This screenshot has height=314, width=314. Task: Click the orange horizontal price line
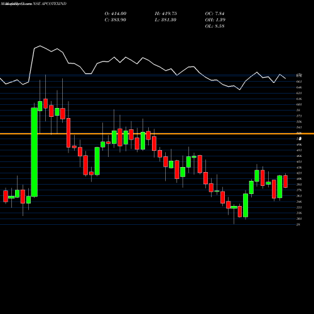click(x=157, y=134)
